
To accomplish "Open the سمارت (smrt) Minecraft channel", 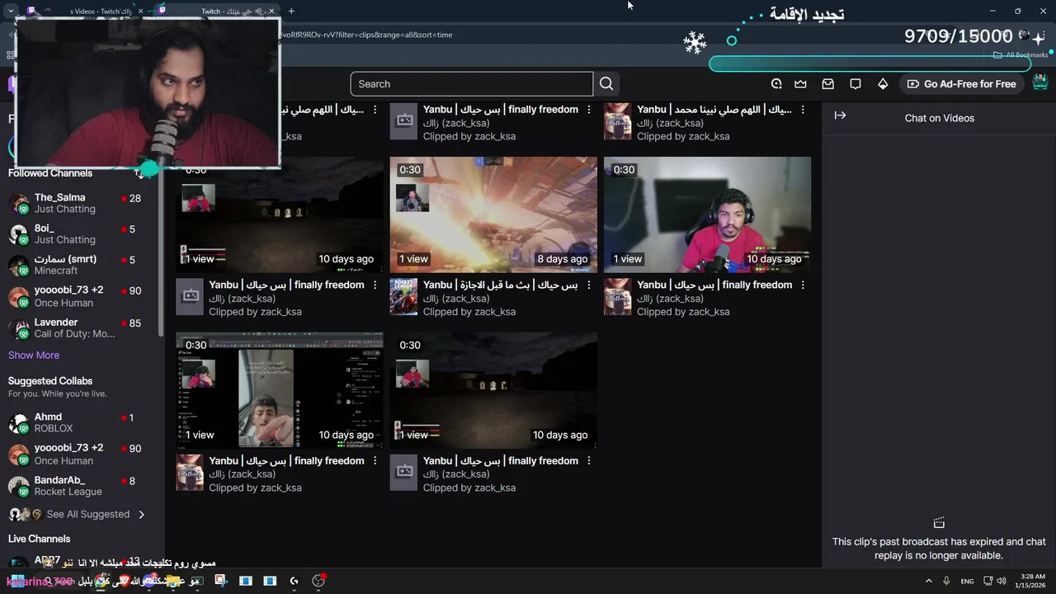I will pos(78,264).
